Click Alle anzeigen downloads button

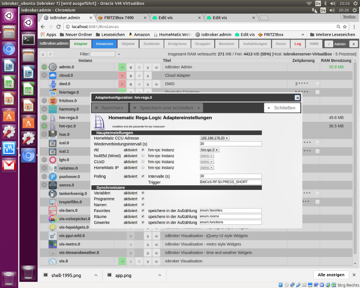331,275
